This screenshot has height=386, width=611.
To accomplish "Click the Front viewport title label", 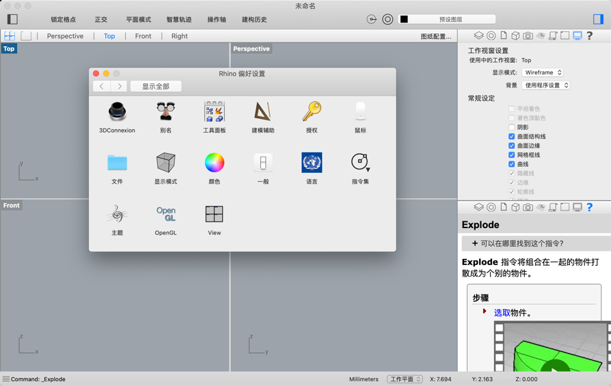I will tap(12, 205).
